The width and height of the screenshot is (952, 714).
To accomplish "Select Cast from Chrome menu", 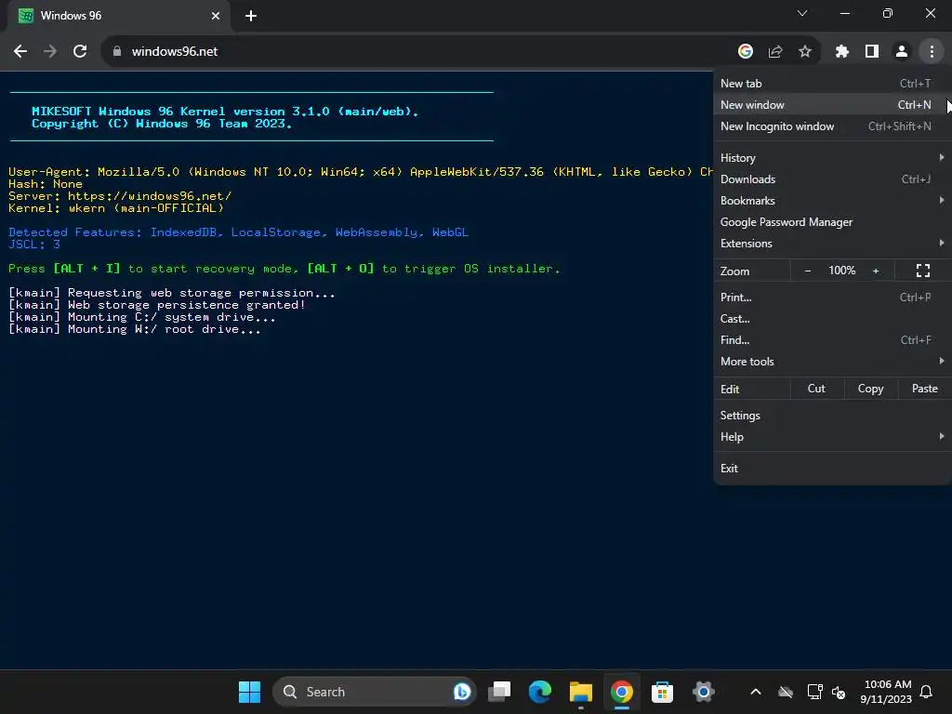I will 832,319.
